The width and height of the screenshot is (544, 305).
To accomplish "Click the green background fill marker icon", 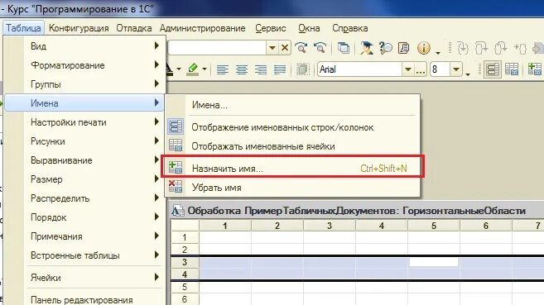I will click(x=193, y=69).
